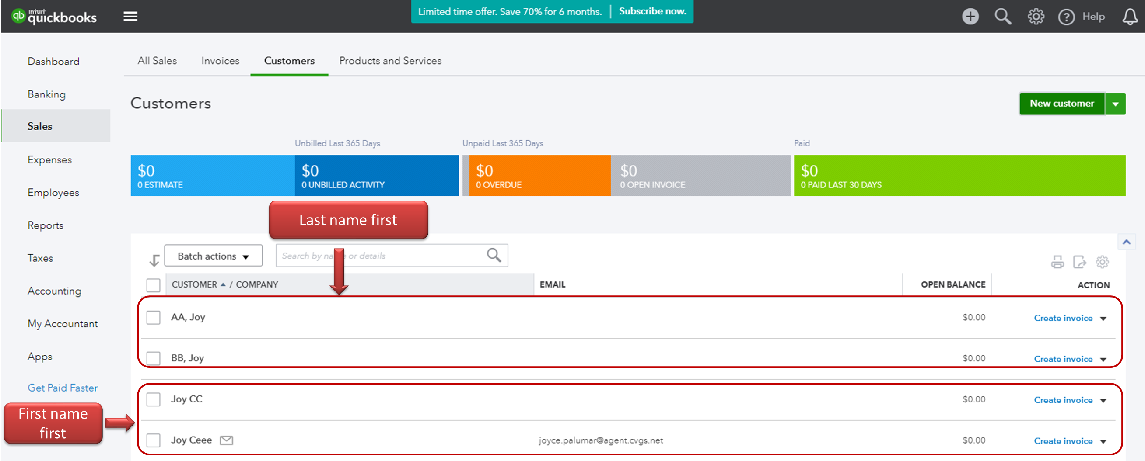Switch to the Invoices tab
The width and height of the screenshot is (1145, 461).
(220, 61)
